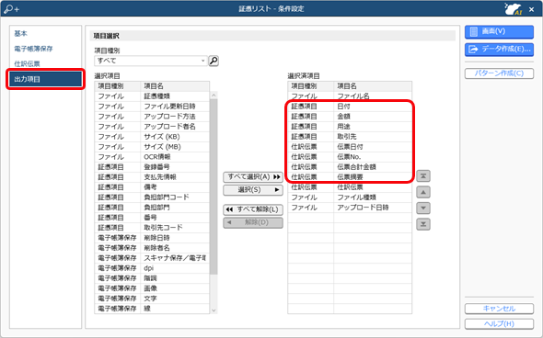Click the キャンセル button
This screenshot has height=338, width=543.
tap(499, 309)
